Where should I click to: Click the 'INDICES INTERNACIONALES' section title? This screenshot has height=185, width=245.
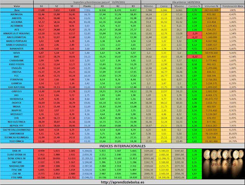[122, 146]
